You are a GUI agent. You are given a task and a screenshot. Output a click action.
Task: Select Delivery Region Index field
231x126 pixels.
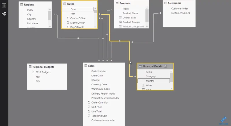104,93
